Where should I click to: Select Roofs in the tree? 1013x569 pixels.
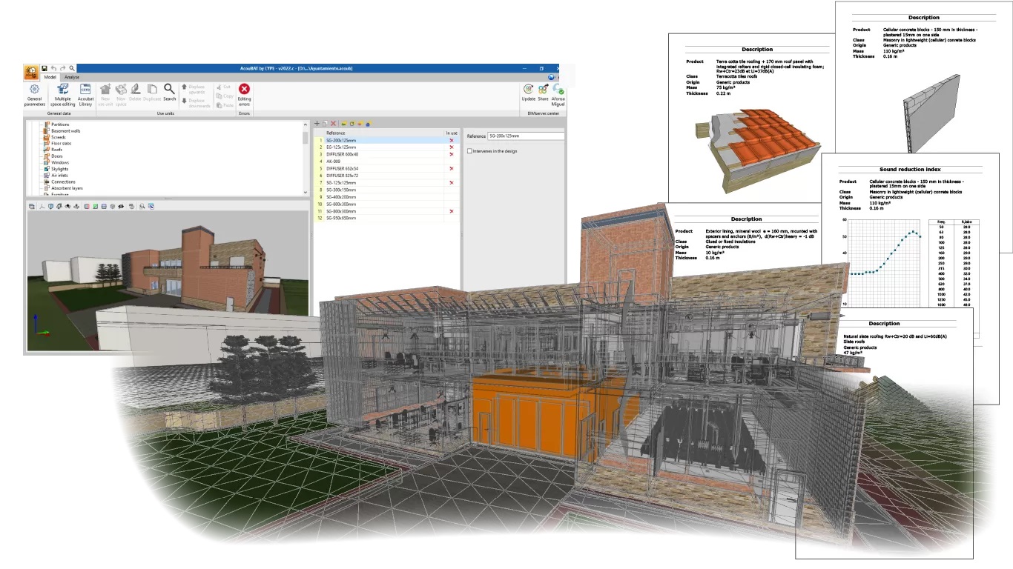point(57,150)
